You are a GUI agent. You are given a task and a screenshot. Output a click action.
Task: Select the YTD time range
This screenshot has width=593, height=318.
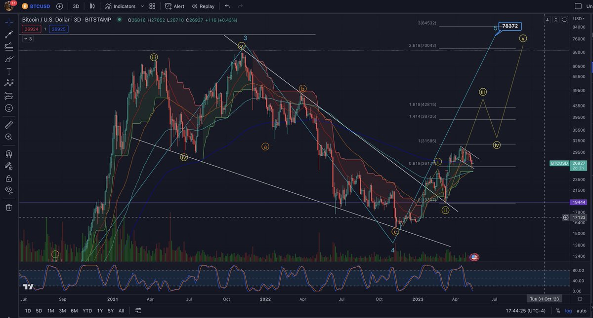[87, 311]
